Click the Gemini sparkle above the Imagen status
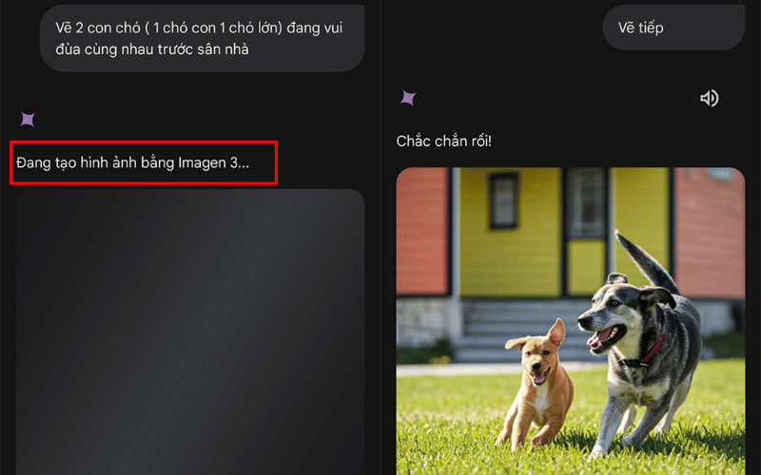The height and width of the screenshot is (475, 761). tap(28, 120)
